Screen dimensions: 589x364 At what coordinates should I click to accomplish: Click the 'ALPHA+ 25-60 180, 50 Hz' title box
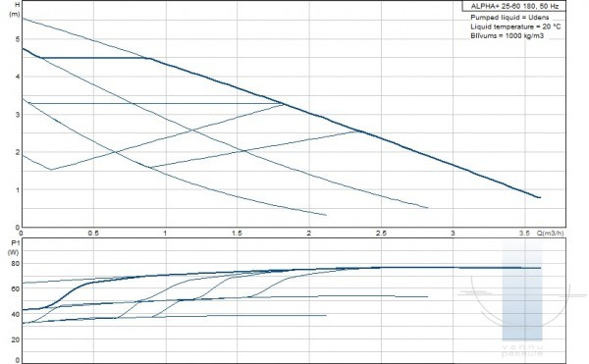[x=513, y=6]
